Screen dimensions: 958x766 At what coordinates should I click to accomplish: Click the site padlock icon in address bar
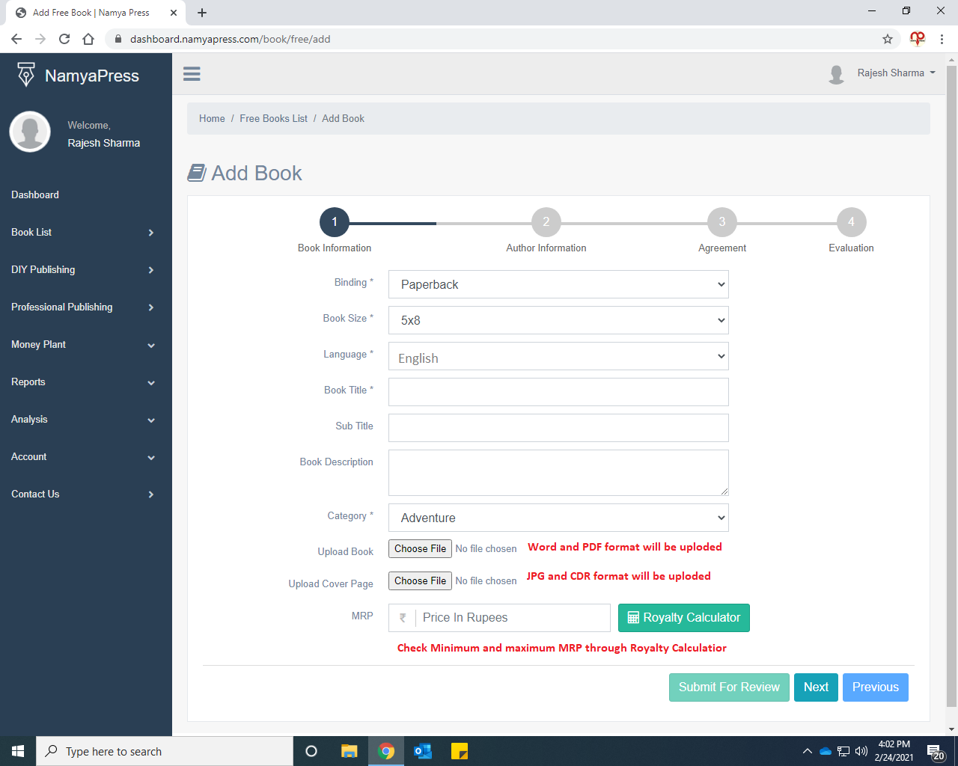(118, 39)
